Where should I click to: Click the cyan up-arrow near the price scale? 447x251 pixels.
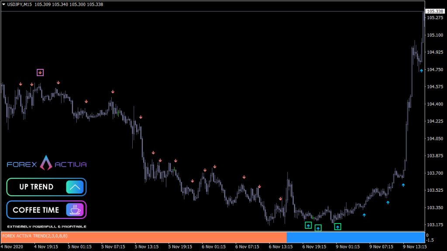tap(421, 70)
